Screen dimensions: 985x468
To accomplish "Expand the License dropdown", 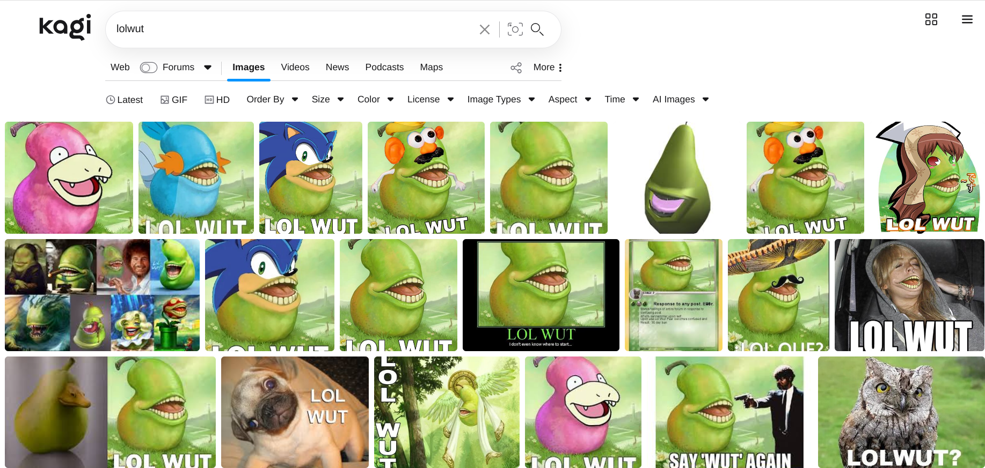I will click(x=431, y=100).
